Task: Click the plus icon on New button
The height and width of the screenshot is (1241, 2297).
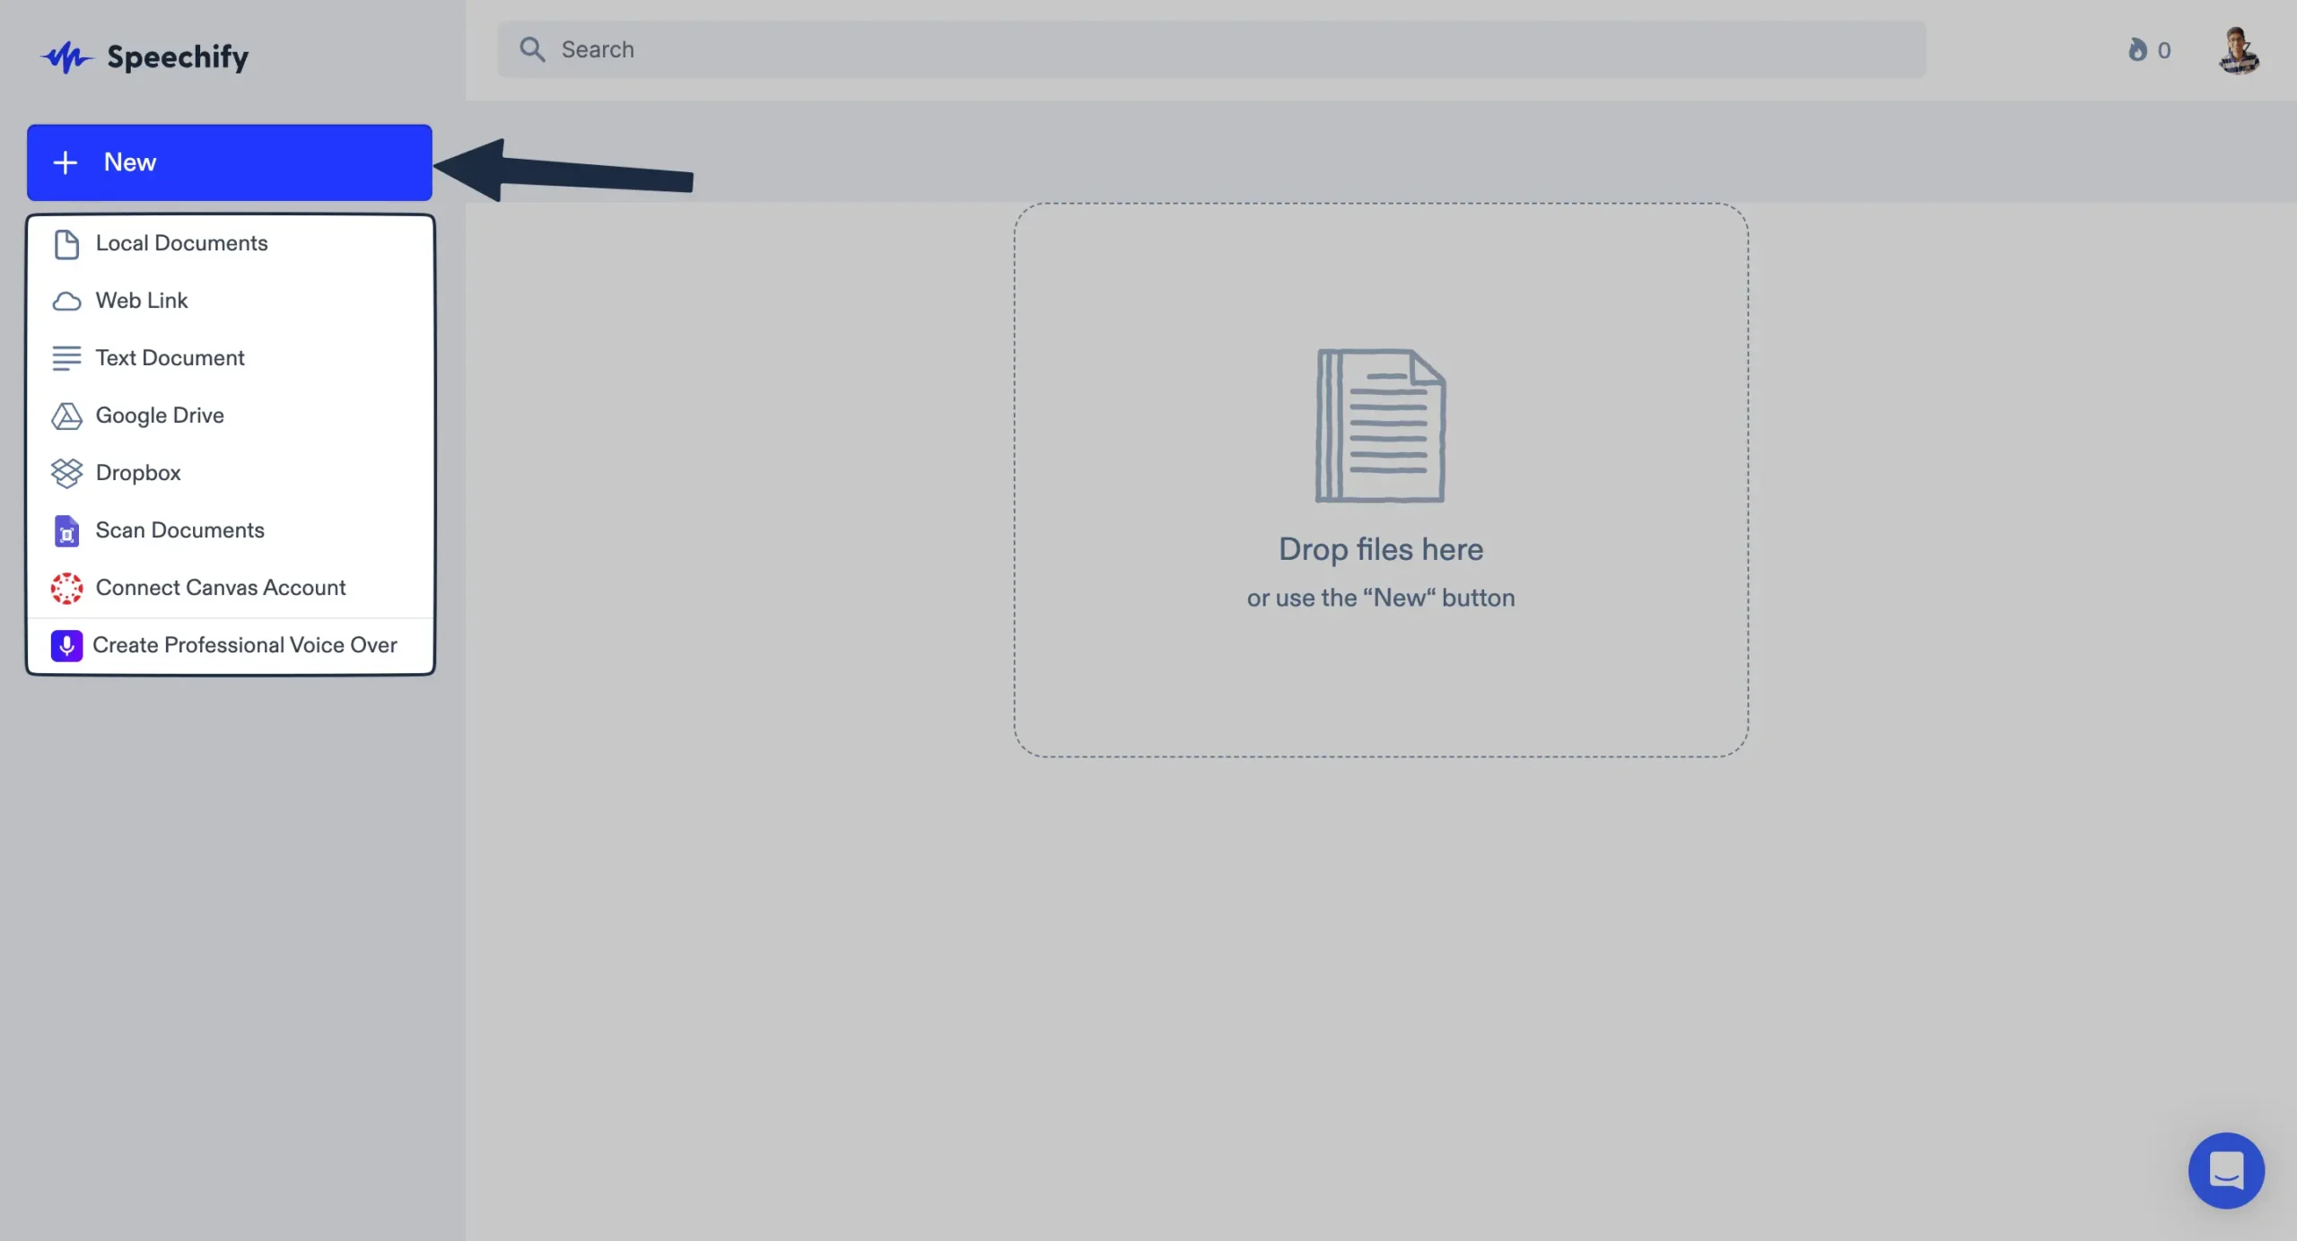Action: (x=66, y=162)
